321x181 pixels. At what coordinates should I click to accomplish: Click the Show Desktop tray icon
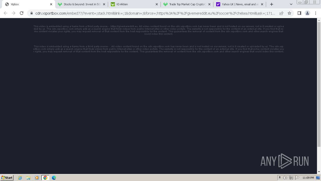(x=318, y=178)
